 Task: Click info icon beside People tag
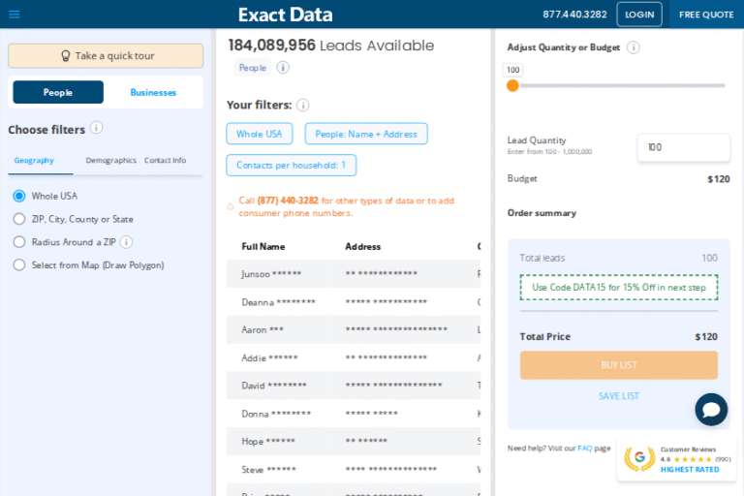283,68
